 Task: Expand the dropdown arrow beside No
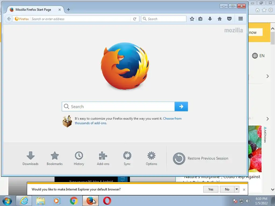coord(237,189)
